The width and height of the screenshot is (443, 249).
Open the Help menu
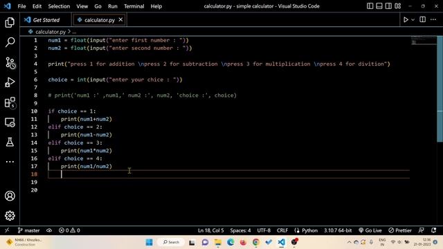[156, 6]
